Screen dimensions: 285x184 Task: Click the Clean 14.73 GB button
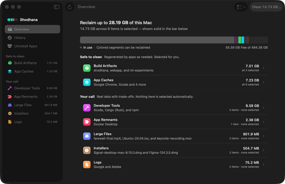tap(266, 7)
